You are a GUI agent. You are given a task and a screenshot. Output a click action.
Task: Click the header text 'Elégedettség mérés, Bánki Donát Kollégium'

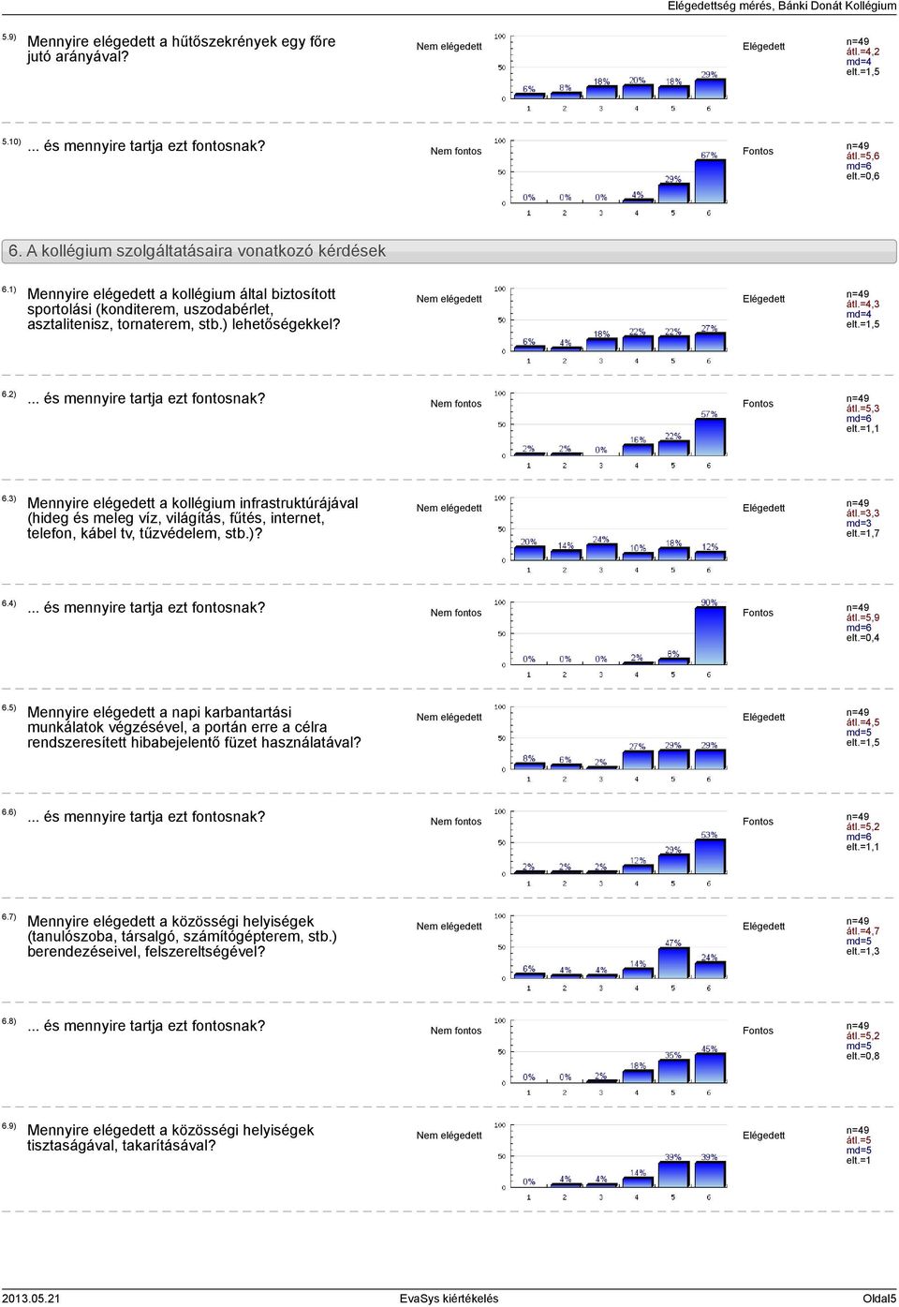[782, 6]
